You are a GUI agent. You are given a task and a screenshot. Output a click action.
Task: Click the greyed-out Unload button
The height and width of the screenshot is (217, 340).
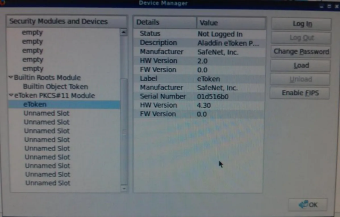click(300, 79)
